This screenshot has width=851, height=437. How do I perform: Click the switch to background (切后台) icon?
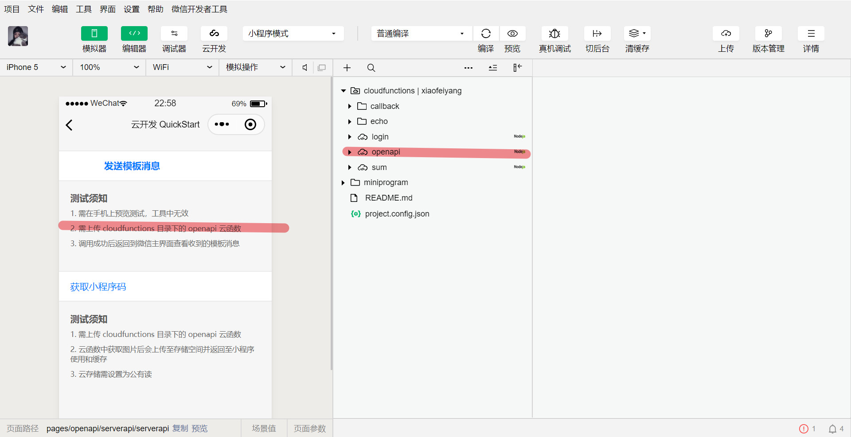[597, 34]
